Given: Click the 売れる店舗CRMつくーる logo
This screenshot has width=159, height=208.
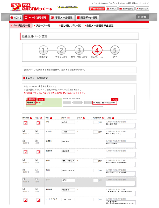Looking at the screenshot, I should [x=31, y=7].
